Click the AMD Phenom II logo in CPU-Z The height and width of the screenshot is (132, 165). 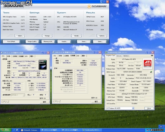(43, 65)
